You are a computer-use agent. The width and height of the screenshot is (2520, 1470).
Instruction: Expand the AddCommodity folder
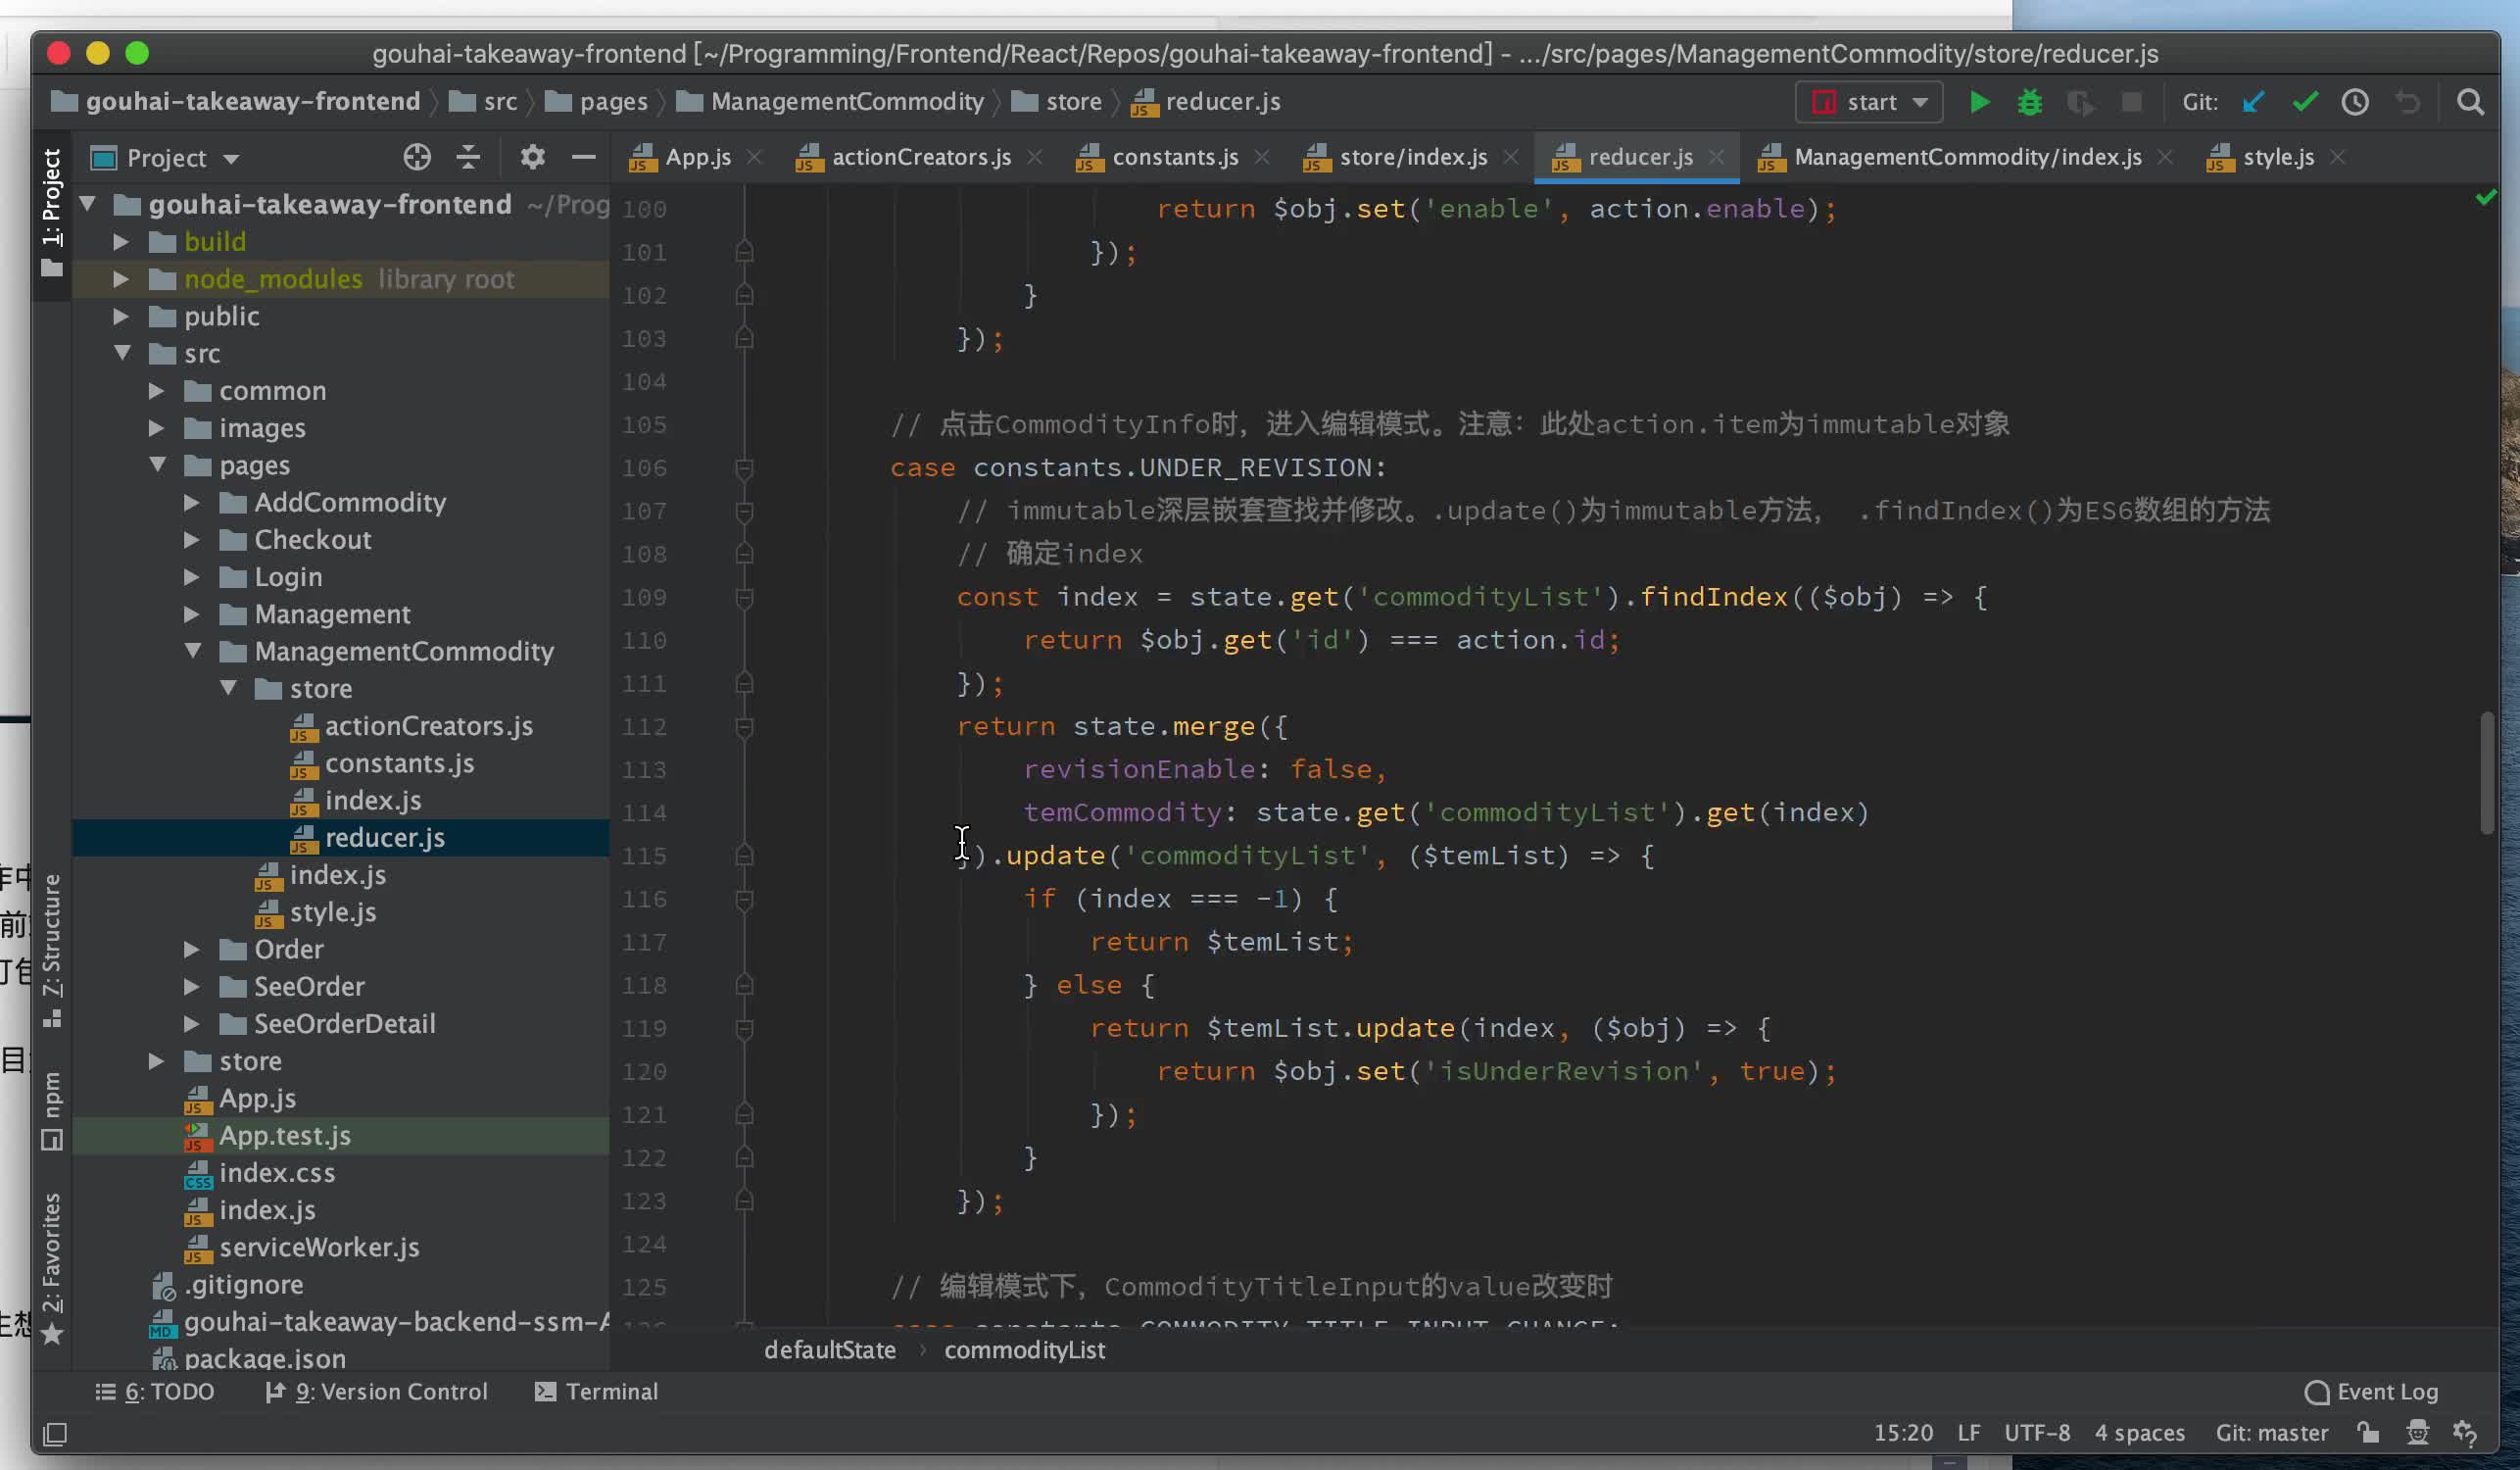tap(192, 502)
